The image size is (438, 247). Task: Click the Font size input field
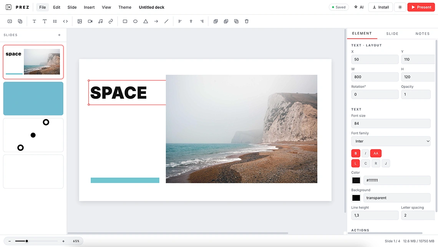tap(391, 124)
